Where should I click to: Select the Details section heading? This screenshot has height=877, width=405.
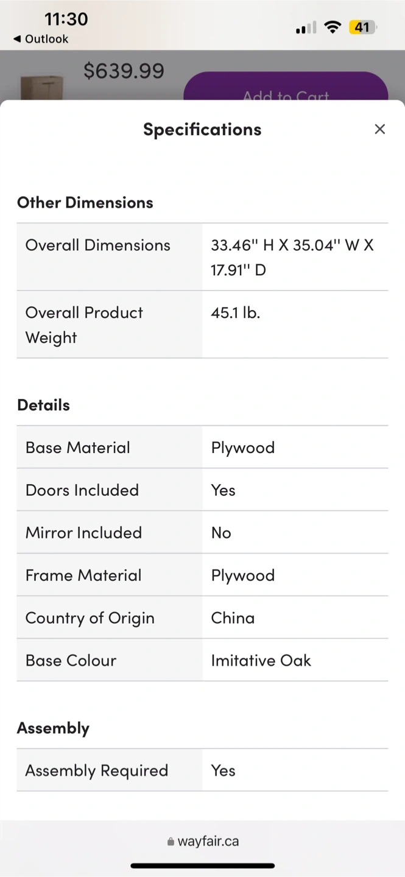click(x=43, y=405)
